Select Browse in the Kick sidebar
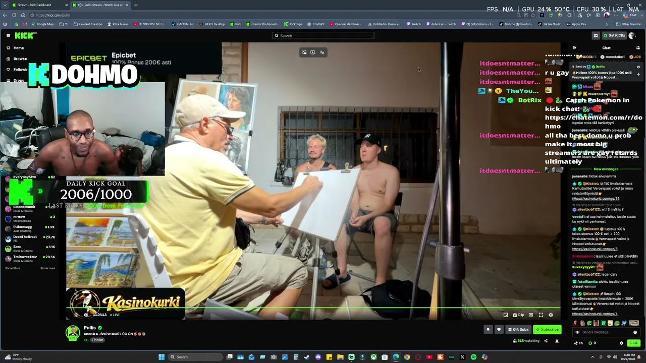This screenshot has height=363, width=646. (x=16, y=58)
